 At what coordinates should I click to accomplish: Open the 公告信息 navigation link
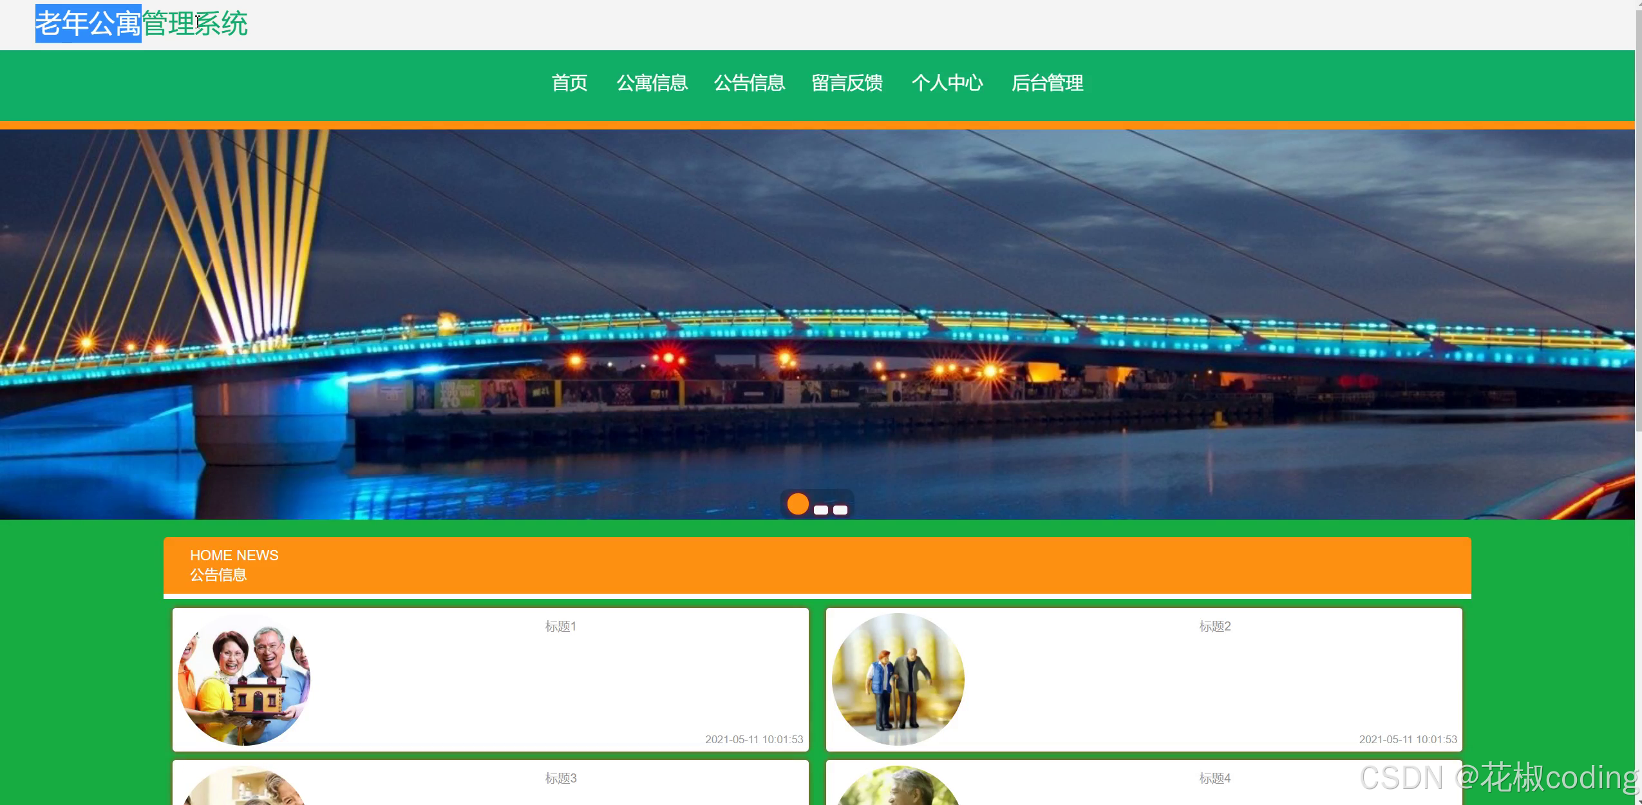coord(749,83)
